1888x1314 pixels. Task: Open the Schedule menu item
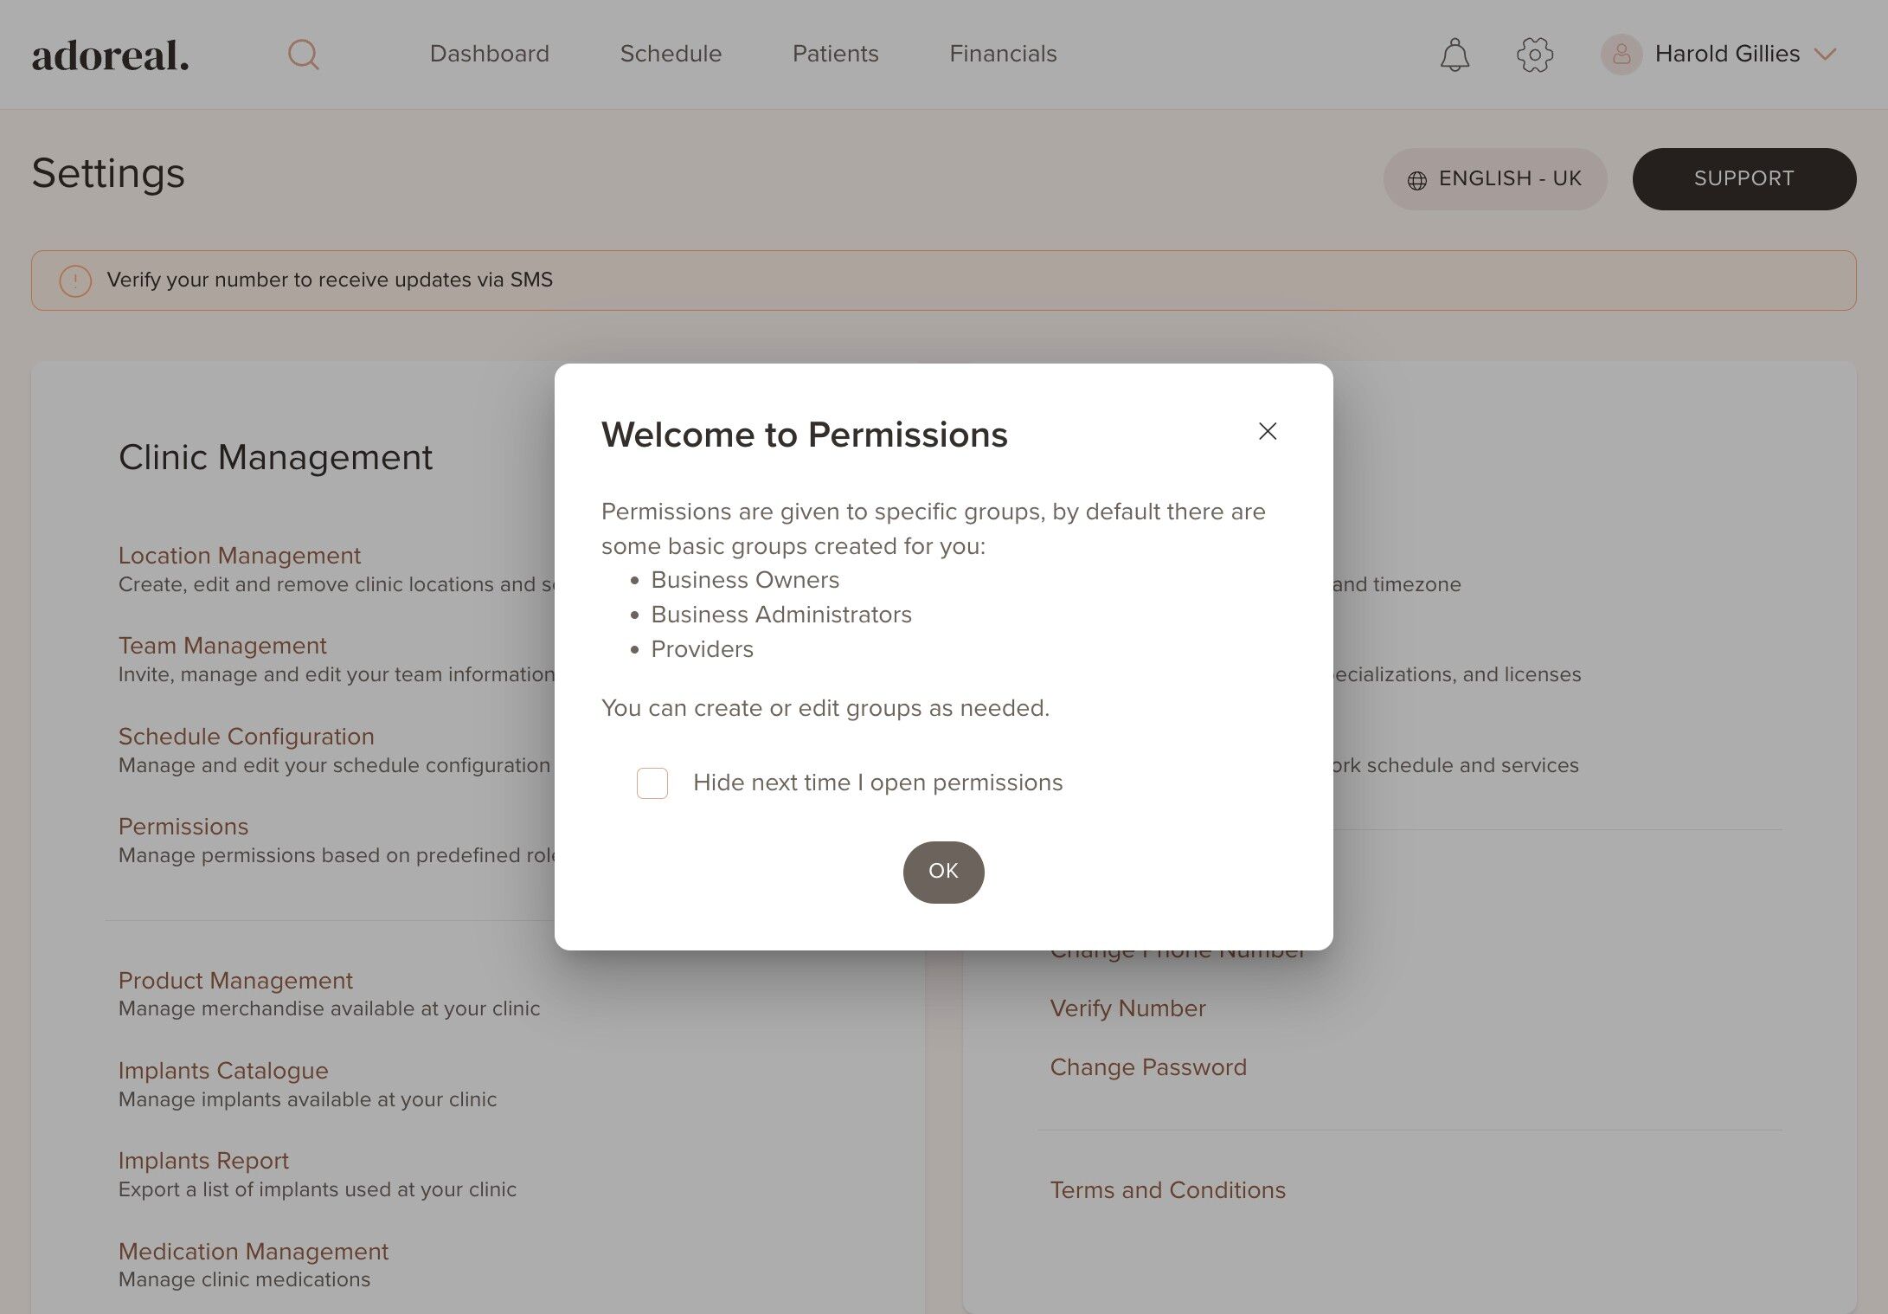[x=671, y=54]
